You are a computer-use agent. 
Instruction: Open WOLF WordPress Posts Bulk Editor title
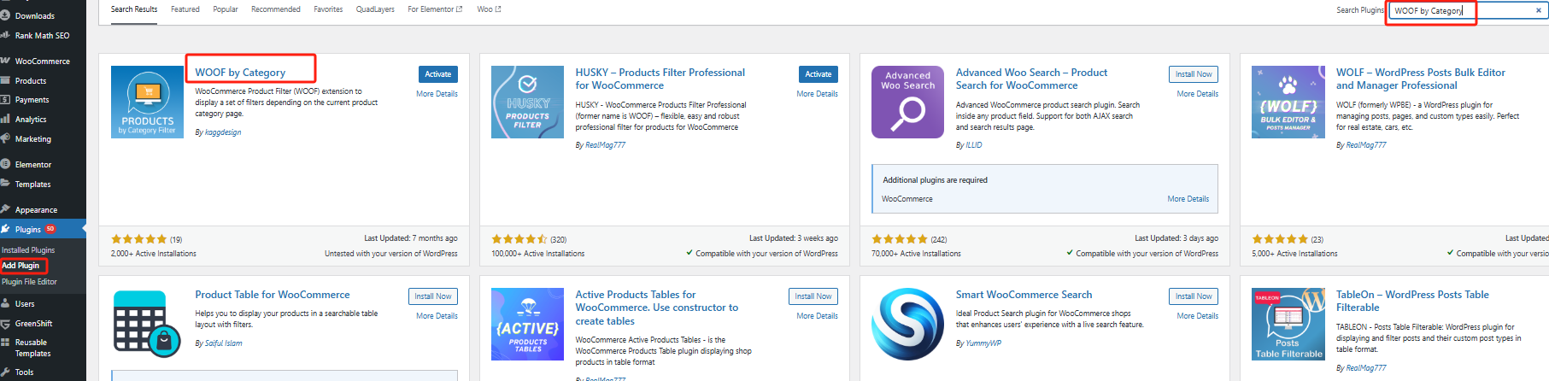(x=1420, y=79)
